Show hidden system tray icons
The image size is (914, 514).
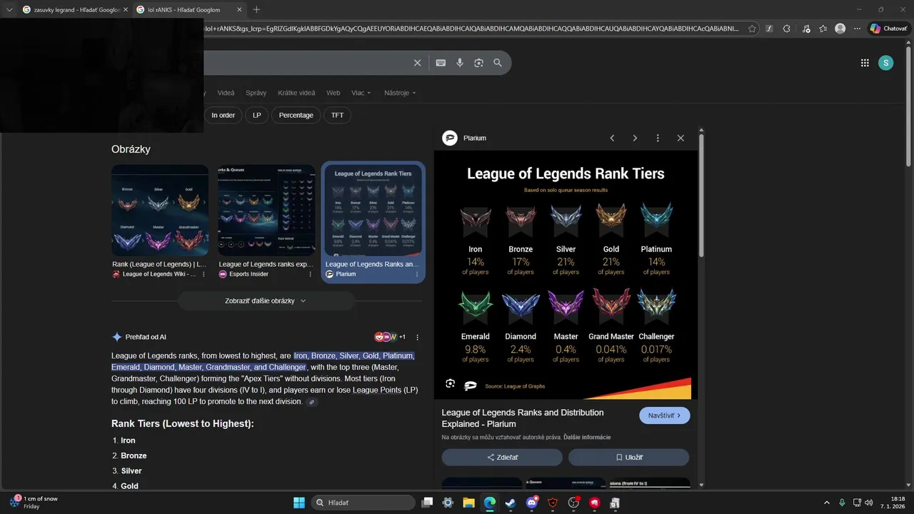point(827,503)
